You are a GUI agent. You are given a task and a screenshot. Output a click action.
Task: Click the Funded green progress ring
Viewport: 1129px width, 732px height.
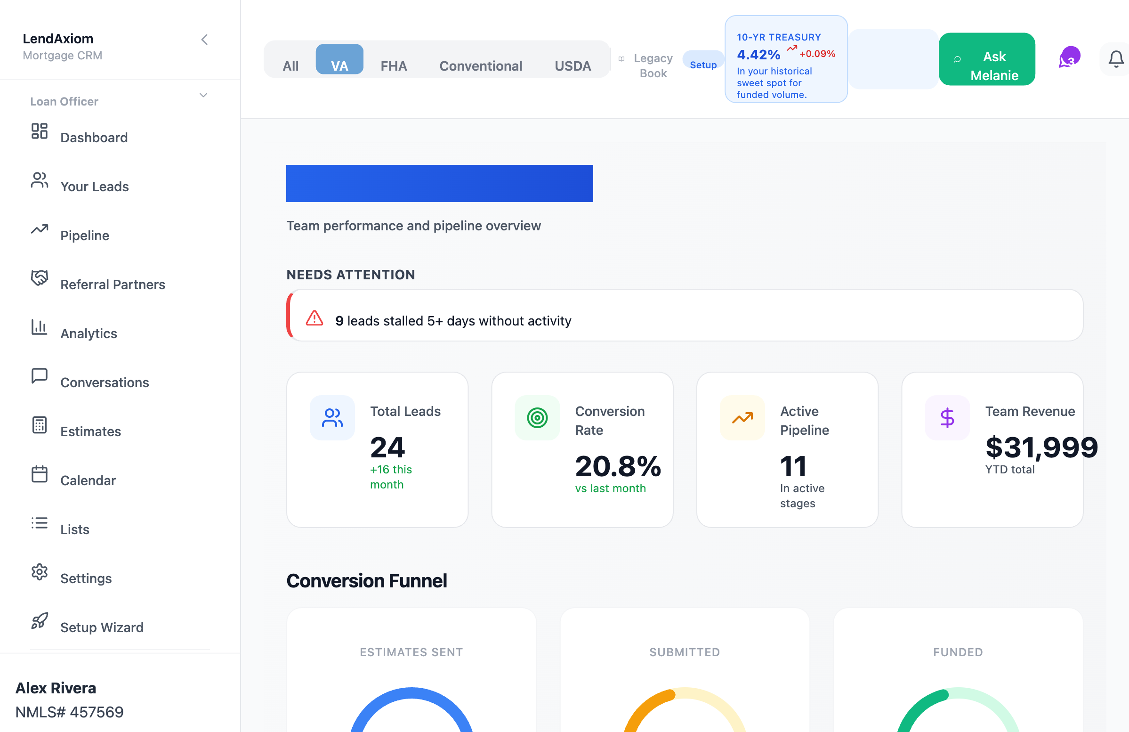958,709
